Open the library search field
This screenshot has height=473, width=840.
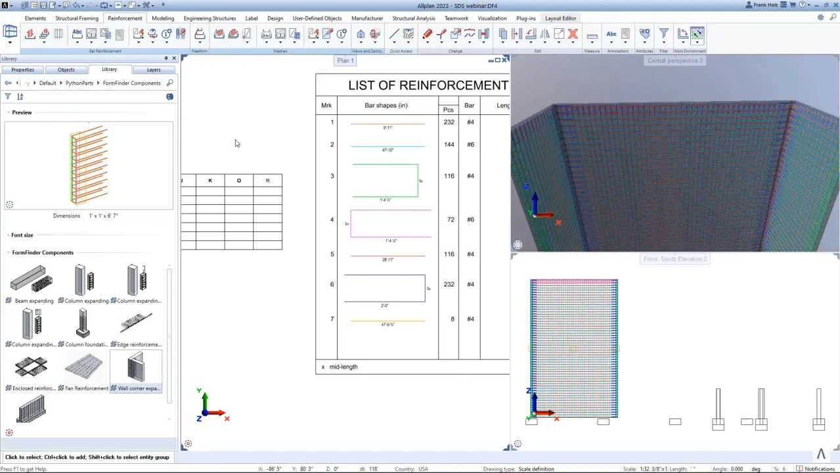[169, 83]
